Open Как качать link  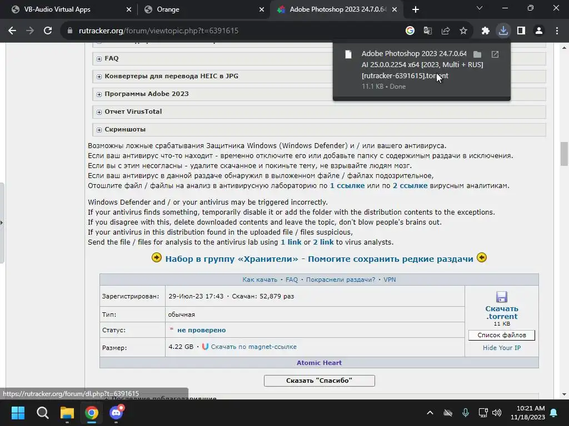point(260,280)
